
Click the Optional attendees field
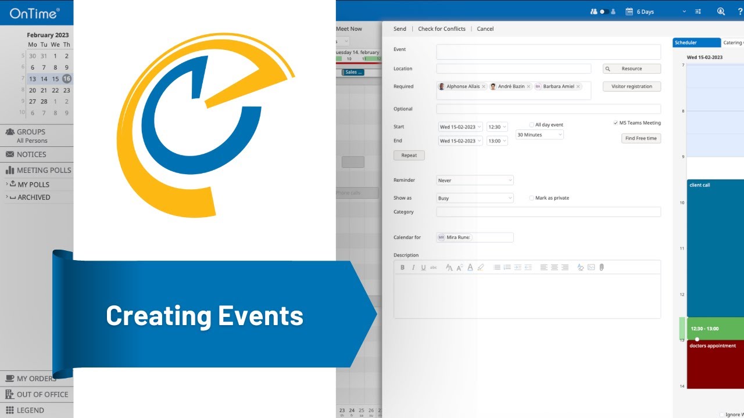(549, 109)
